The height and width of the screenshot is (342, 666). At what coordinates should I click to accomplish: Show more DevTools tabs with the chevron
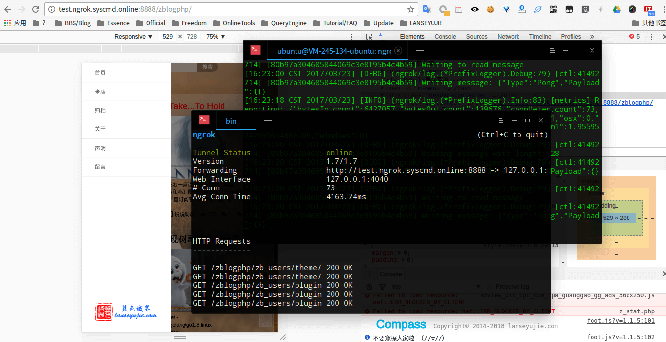tap(592, 37)
